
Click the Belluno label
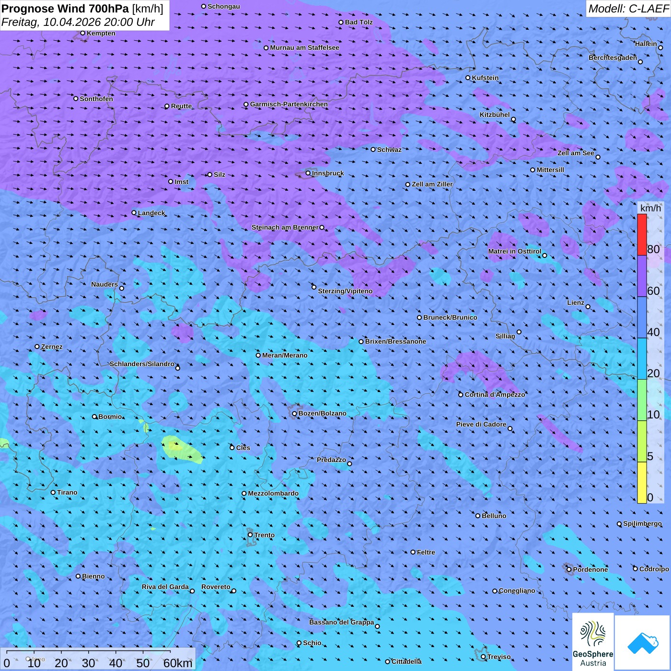494,516
